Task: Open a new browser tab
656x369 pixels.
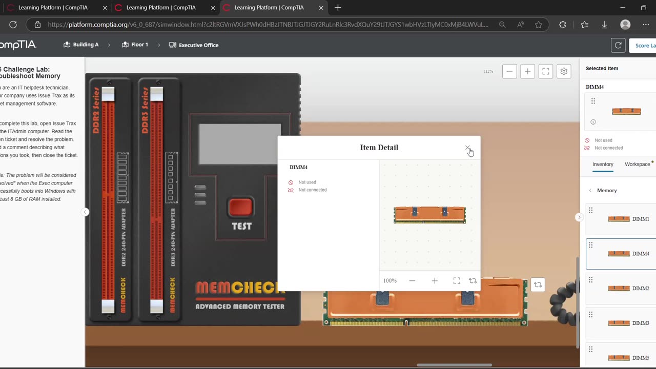Action: tap(338, 8)
